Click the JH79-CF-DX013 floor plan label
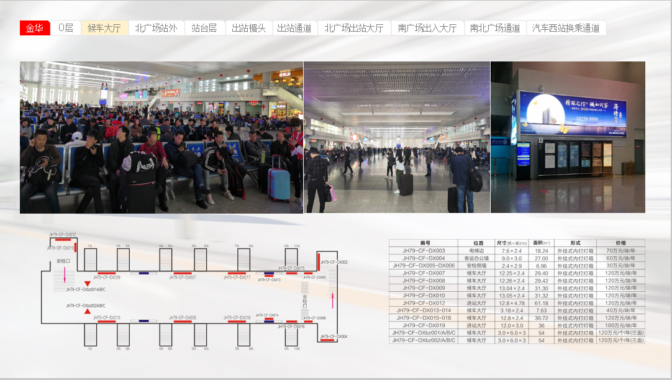This screenshot has width=672, height=380. click(x=269, y=280)
